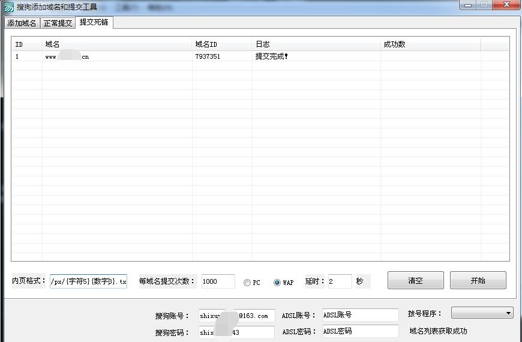
Task: Open the 拨号程序 dropdown
Action: click(x=482, y=313)
